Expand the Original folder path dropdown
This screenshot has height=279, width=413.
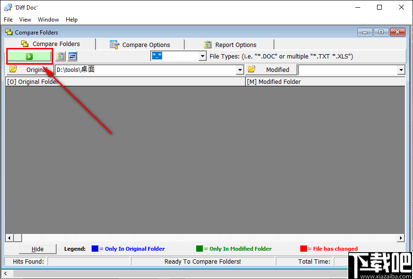[240, 70]
